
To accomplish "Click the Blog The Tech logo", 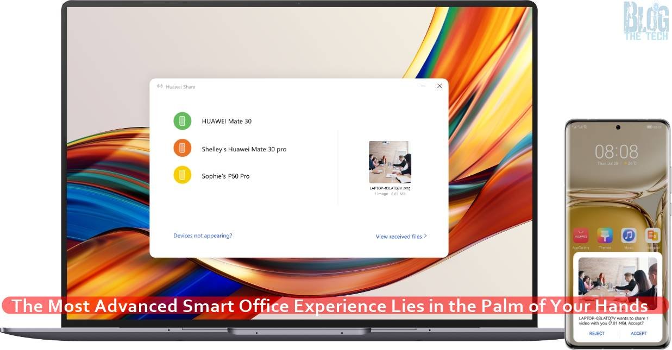I will point(646,20).
